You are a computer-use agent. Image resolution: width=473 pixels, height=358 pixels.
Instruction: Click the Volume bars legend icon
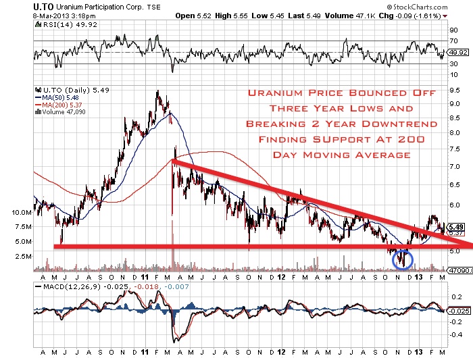[38, 112]
